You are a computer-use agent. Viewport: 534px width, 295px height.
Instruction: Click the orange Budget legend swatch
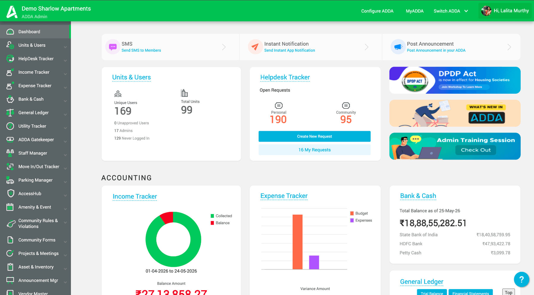352,213
